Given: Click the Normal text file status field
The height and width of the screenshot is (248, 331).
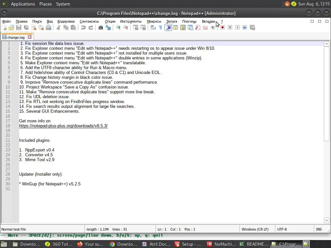Looking at the screenshot, I should click(42, 229).
